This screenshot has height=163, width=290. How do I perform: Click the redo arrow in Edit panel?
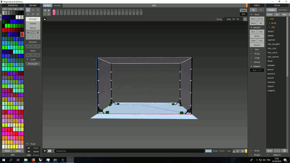[261, 10]
